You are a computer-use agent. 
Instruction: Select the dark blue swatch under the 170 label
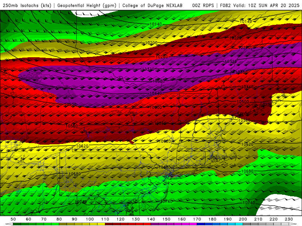click(x=201, y=224)
